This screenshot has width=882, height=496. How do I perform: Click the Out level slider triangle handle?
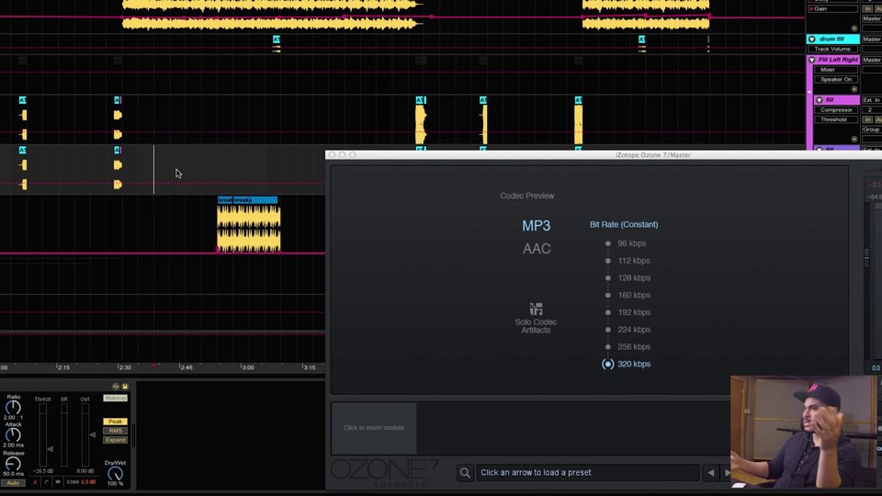tap(93, 434)
